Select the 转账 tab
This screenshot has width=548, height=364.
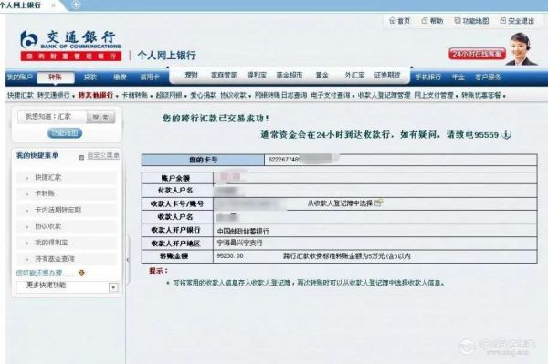pos(55,78)
